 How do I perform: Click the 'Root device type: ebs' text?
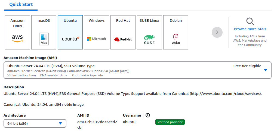88,75
